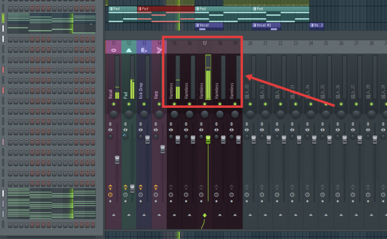Invert polarity on Harp track 14
387x239 pixels.
(156, 124)
